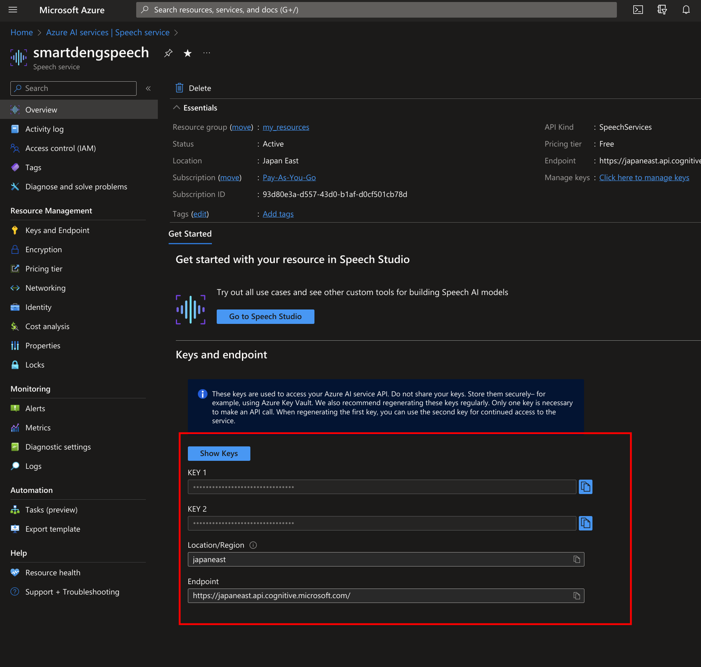Go to Home breadcrumb
Image resolution: width=701 pixels, height=667 pixels.
(22, 32)
